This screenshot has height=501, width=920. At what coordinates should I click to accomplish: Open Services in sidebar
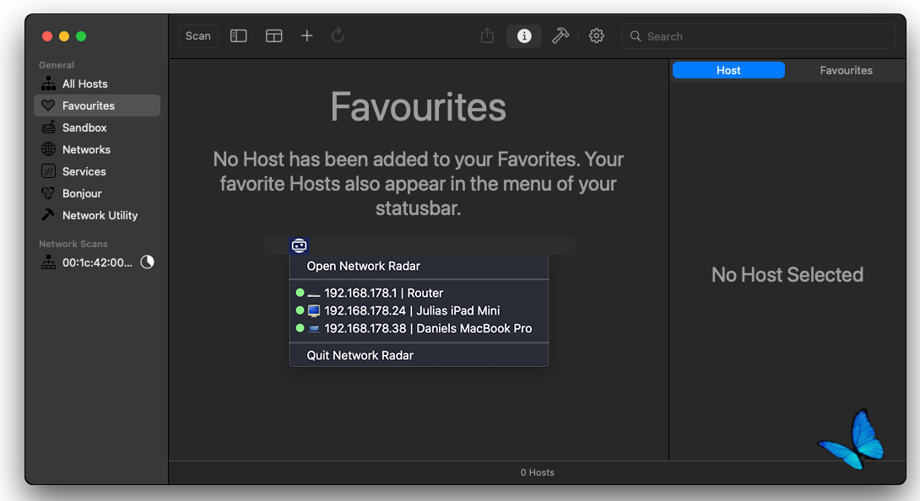[x=97, y=171]
